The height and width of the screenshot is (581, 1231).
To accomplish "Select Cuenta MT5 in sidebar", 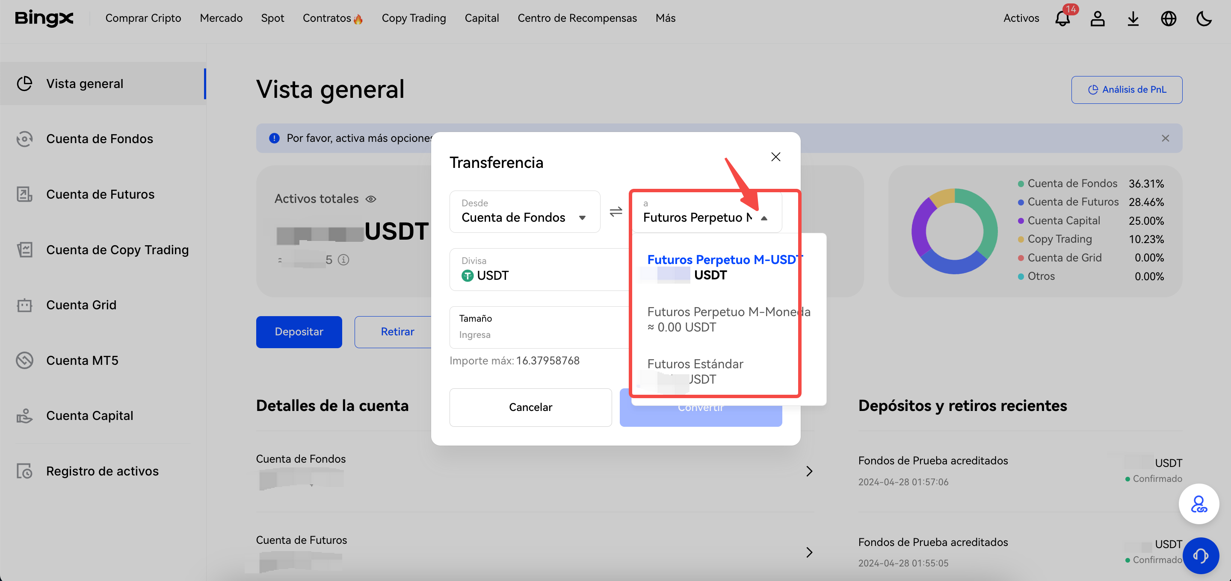I will click(103, 361).
